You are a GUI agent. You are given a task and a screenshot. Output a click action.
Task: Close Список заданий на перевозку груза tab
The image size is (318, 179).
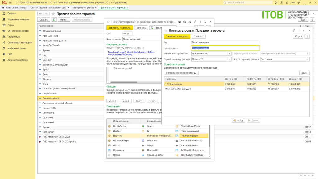68,8
